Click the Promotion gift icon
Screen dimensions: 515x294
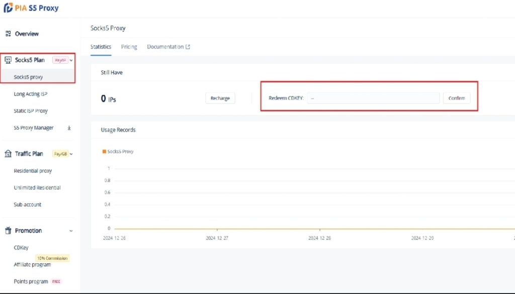tap(8, 230)
